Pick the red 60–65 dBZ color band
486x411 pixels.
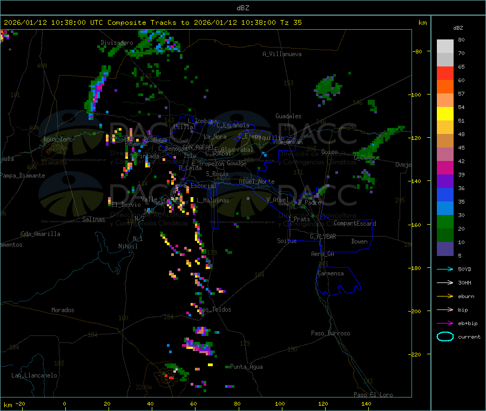point(445,73)
